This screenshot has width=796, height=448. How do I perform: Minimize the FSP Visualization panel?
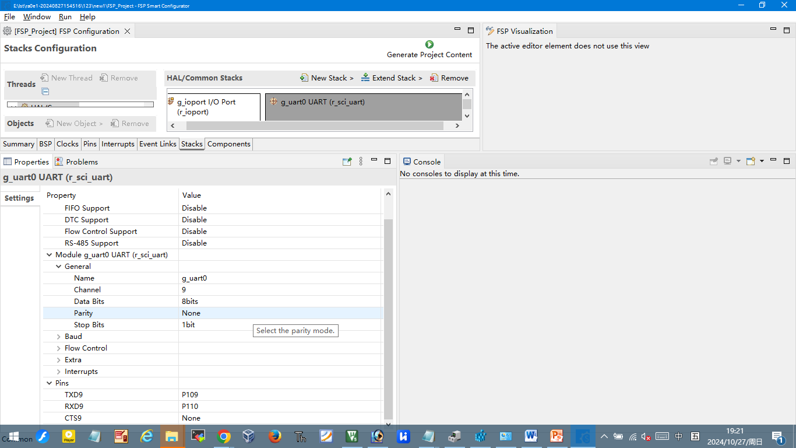[x=773, y=29]
